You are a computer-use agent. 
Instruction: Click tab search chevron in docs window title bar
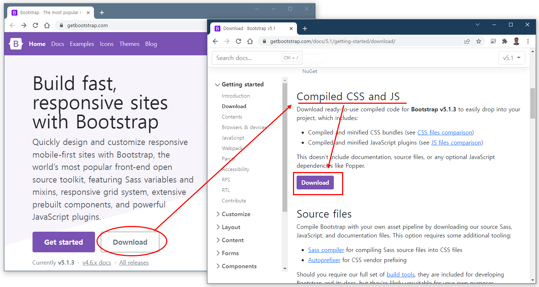coord(478,25)
